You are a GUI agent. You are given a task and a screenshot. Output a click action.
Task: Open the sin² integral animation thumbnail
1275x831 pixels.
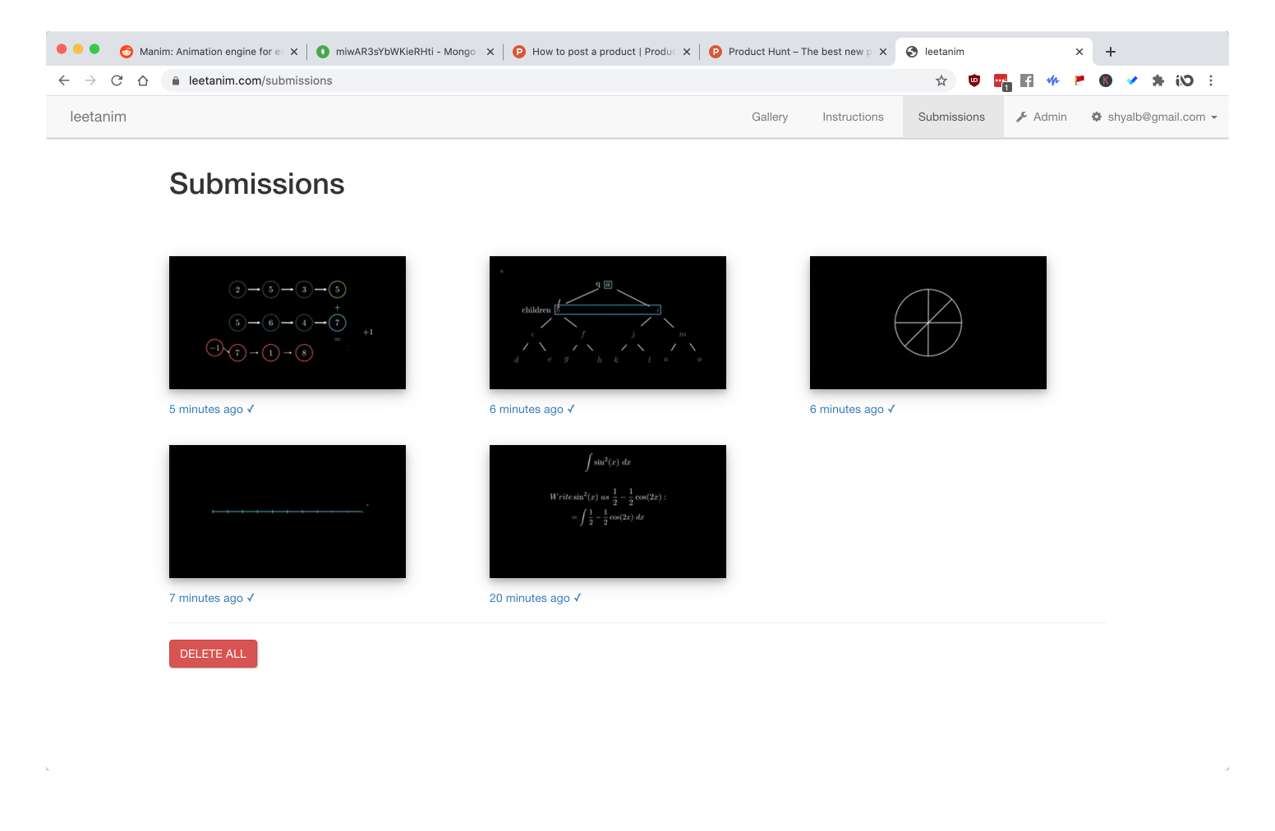click(x=608, y=512)
